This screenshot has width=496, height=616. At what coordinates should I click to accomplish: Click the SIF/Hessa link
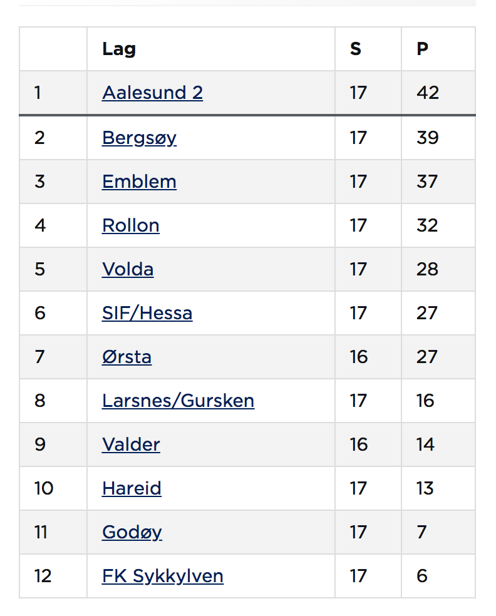coord(147,312)
